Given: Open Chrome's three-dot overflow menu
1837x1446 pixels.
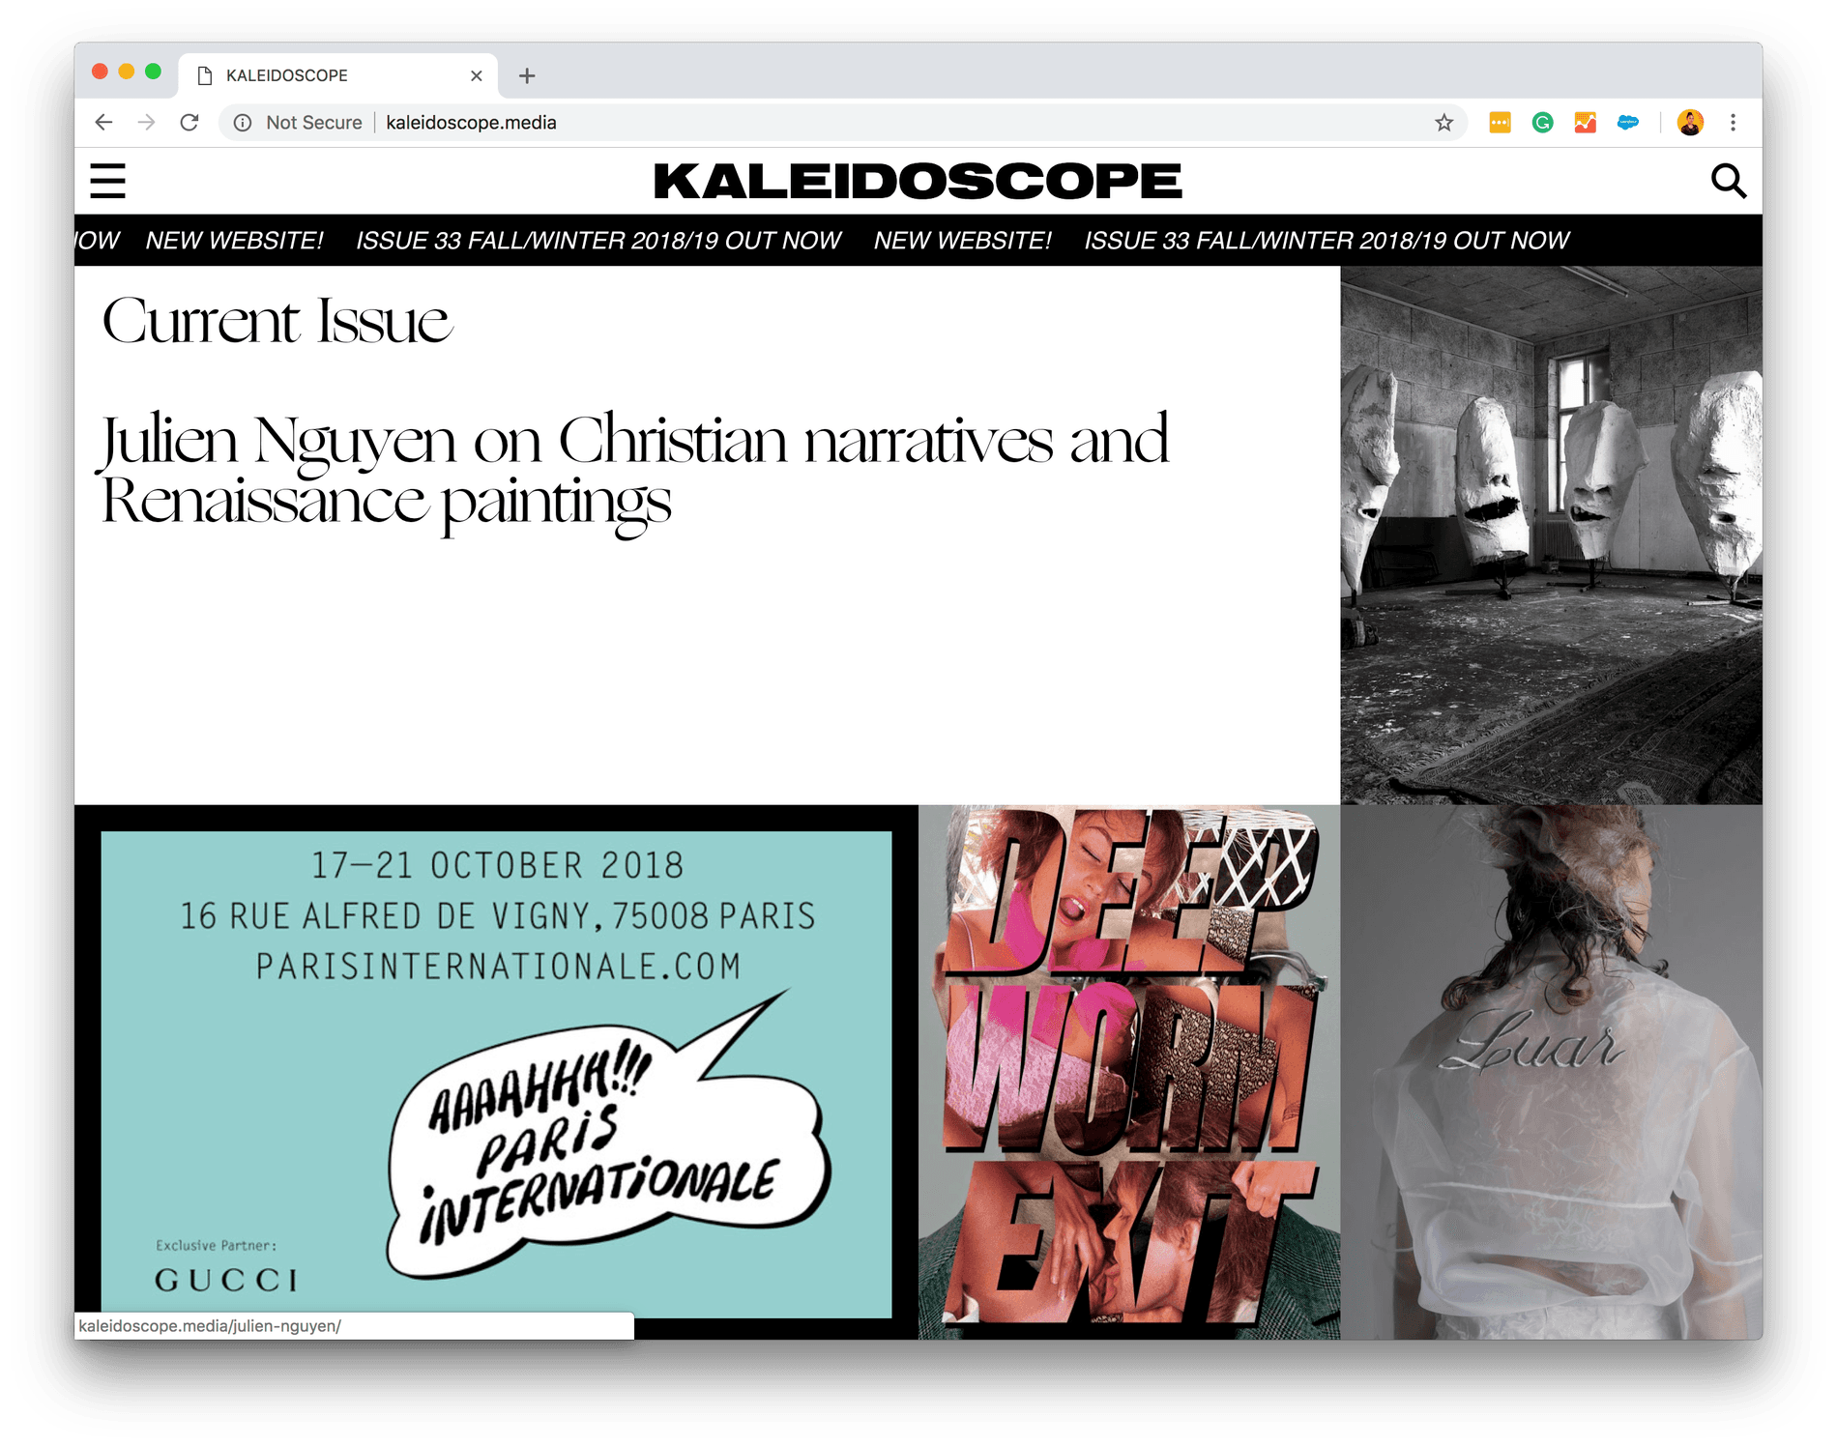Looking at the screenshot, I should pyautogui.click(x=1733, y=123).
